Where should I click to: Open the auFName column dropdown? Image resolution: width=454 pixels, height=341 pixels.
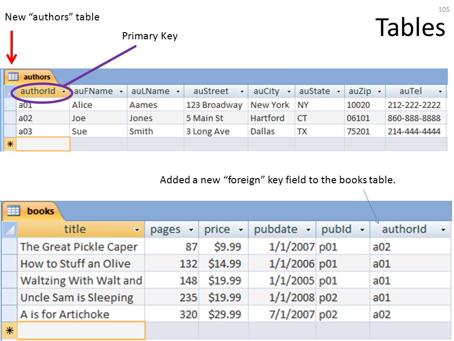coord(122,91)
